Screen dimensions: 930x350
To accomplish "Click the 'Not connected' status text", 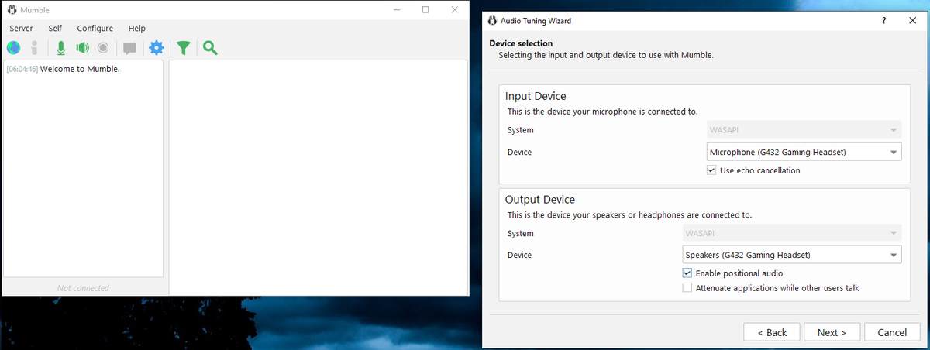I will [83, 288].
